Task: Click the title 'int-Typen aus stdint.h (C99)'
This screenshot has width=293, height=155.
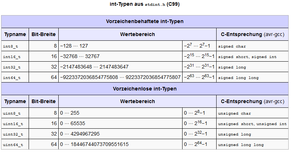Action: [x=145, y=4]
